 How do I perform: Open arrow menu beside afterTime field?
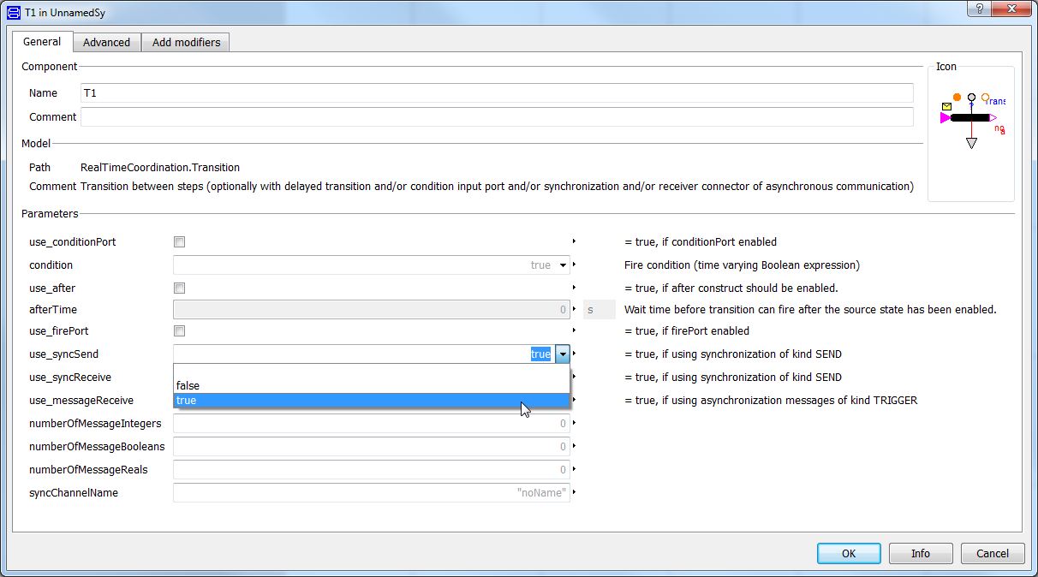tap(574, 310)
